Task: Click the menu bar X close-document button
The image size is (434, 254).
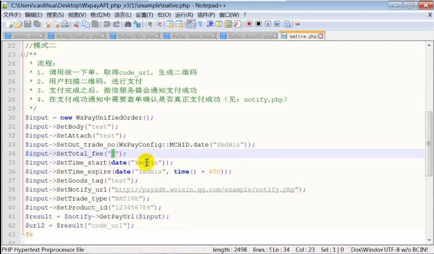Action: [430, 15]
